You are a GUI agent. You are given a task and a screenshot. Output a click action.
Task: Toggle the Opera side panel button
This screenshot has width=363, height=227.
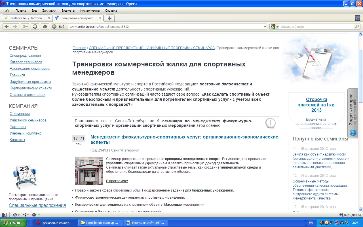(x=4, y=215)
